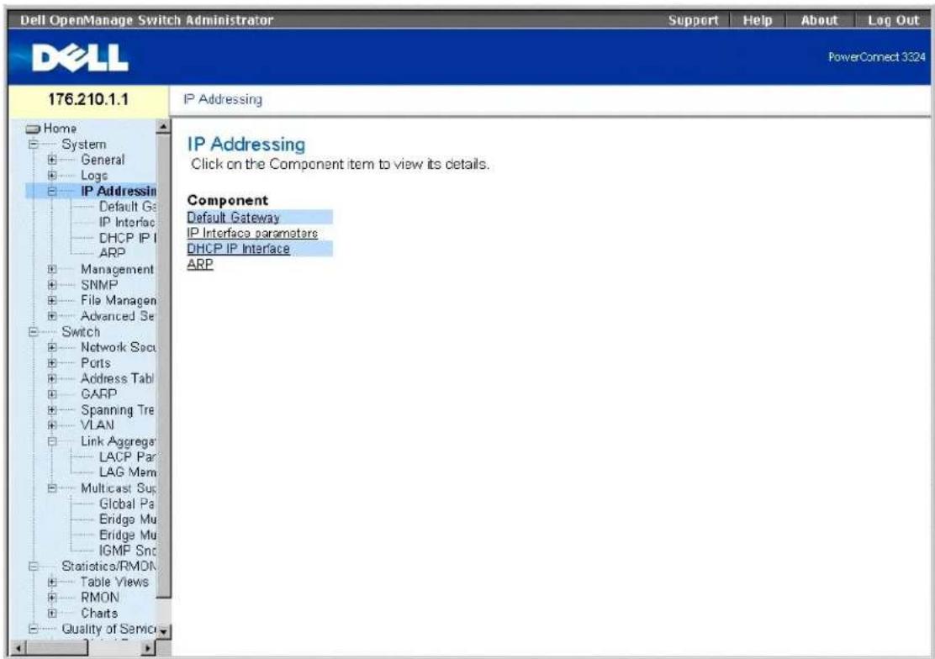This screenshot has width=935, height=659.
Task: Expand the VLAN tree node
Action: [x=52, y=425]
